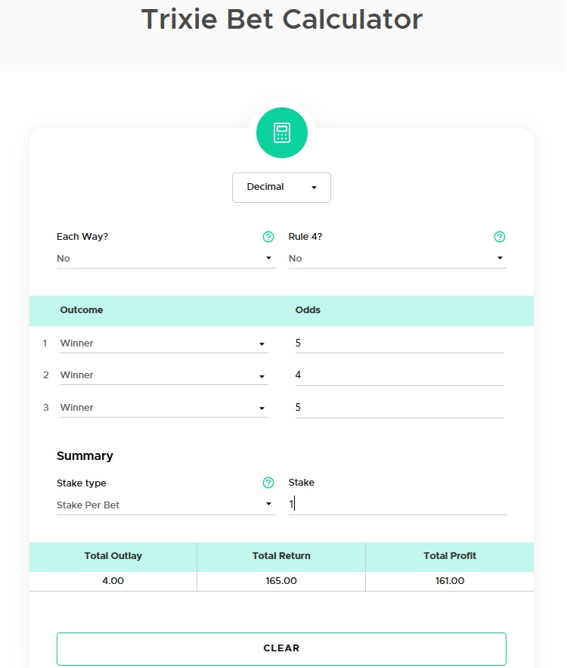Expand the Stake Per Bet dropdown
The image size is (567, 668).
point(165,505)
